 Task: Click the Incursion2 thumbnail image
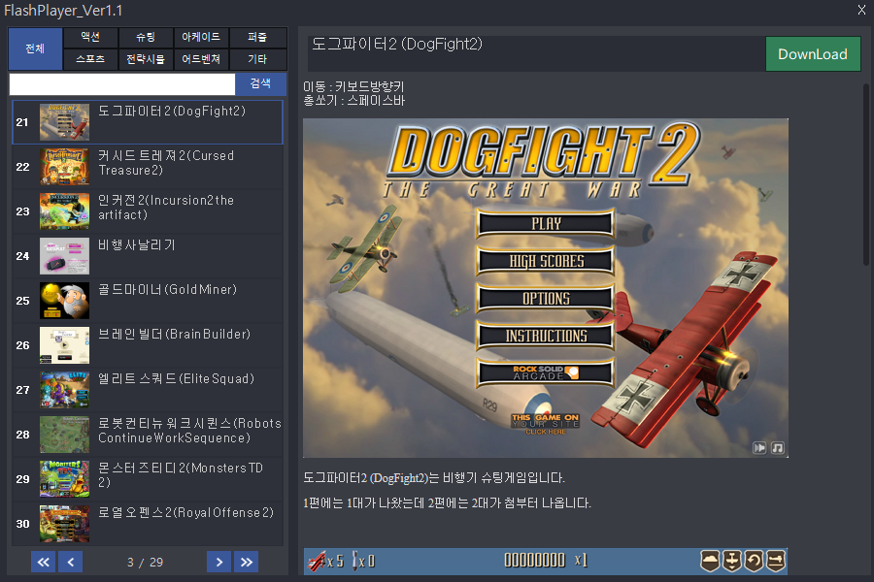coord(65,211)
